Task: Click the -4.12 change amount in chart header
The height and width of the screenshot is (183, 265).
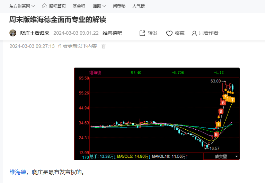Action: [x=219, y=73]
